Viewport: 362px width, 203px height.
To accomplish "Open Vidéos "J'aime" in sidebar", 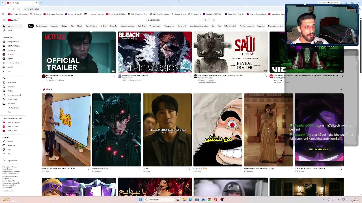I will [13, 99].
